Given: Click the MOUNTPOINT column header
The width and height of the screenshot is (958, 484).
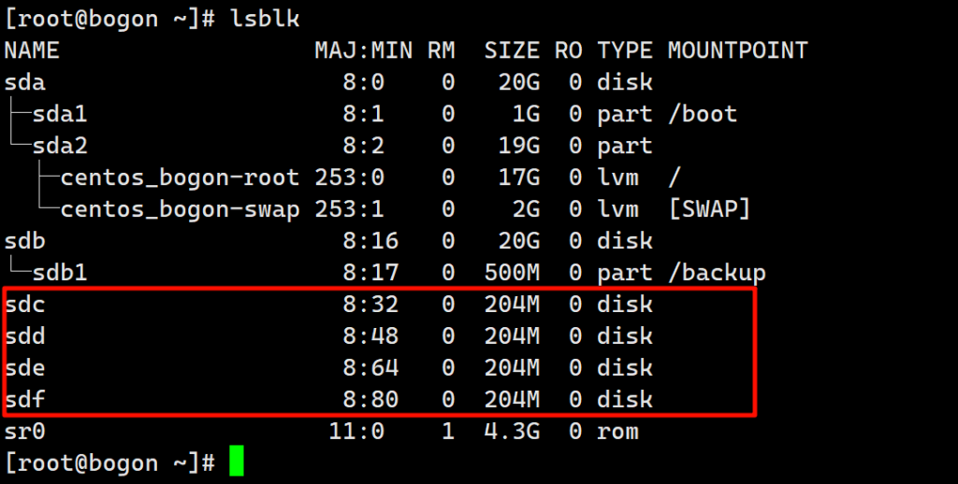Looking at the screenshot, I should (737, 50).
